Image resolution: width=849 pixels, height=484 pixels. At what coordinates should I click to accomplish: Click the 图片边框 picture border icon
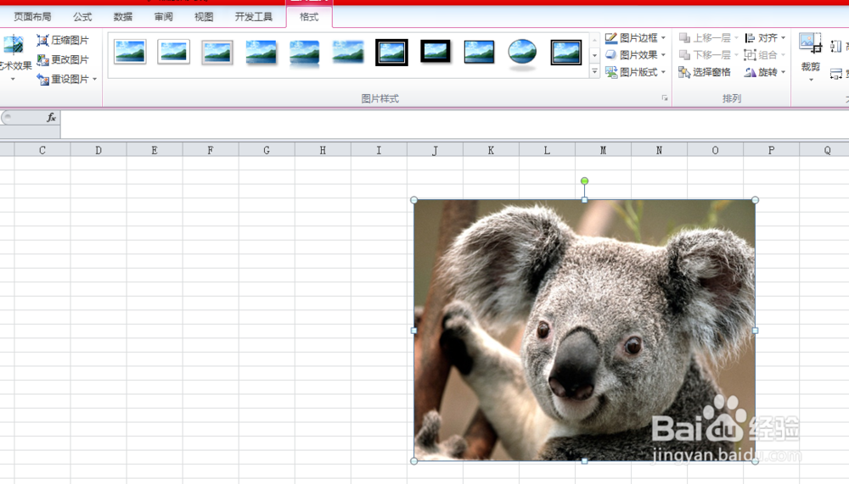(611, 38)
